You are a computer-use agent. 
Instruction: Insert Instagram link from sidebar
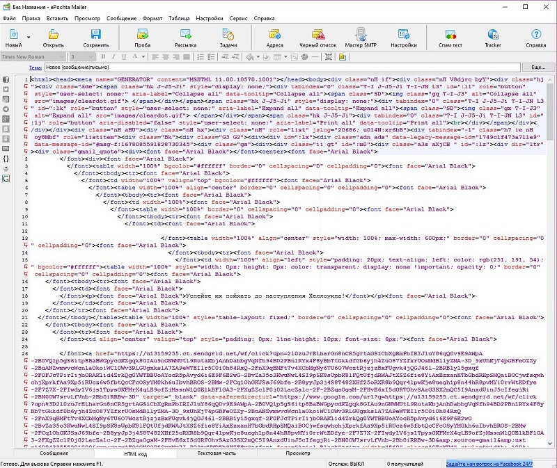coord(6,99)
